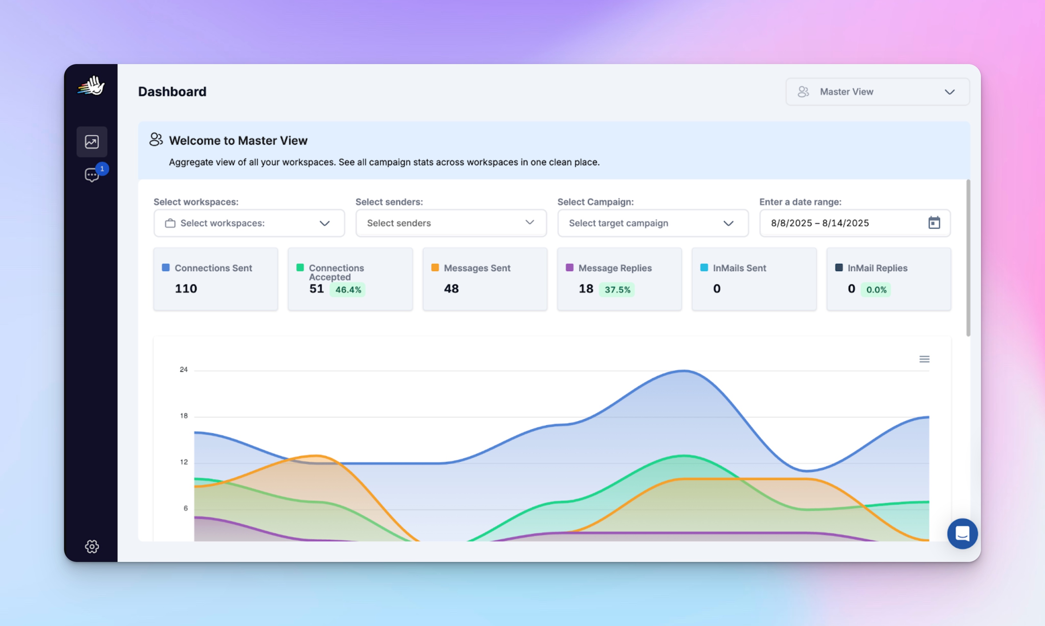Click the 51 connections accepted value
The width and height of the screenshot is (1045, 626).
(x=317, y=289)
